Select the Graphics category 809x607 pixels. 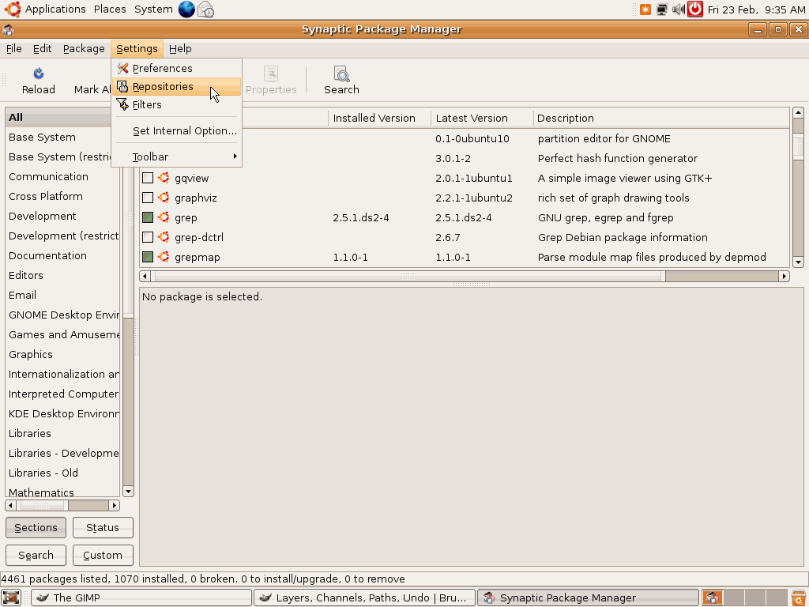[x=62, y=354]
